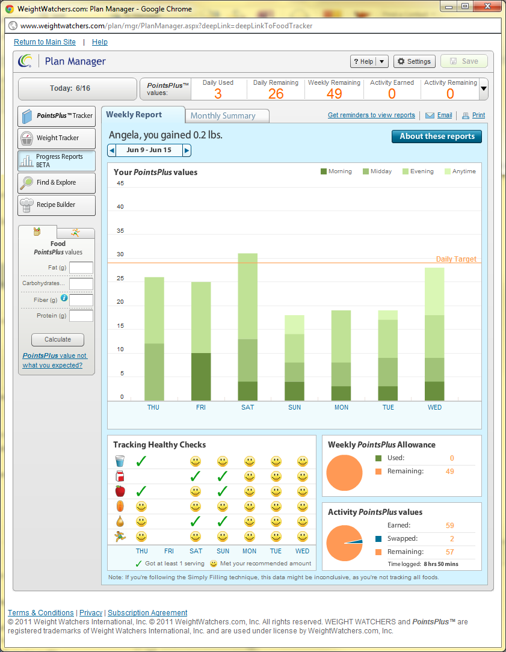Open Find & Explore magnifier icon

(x=26, y=183)
